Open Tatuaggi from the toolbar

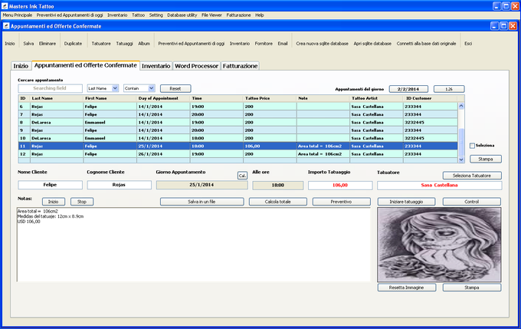pyautogui.click(x=125, y=44)
